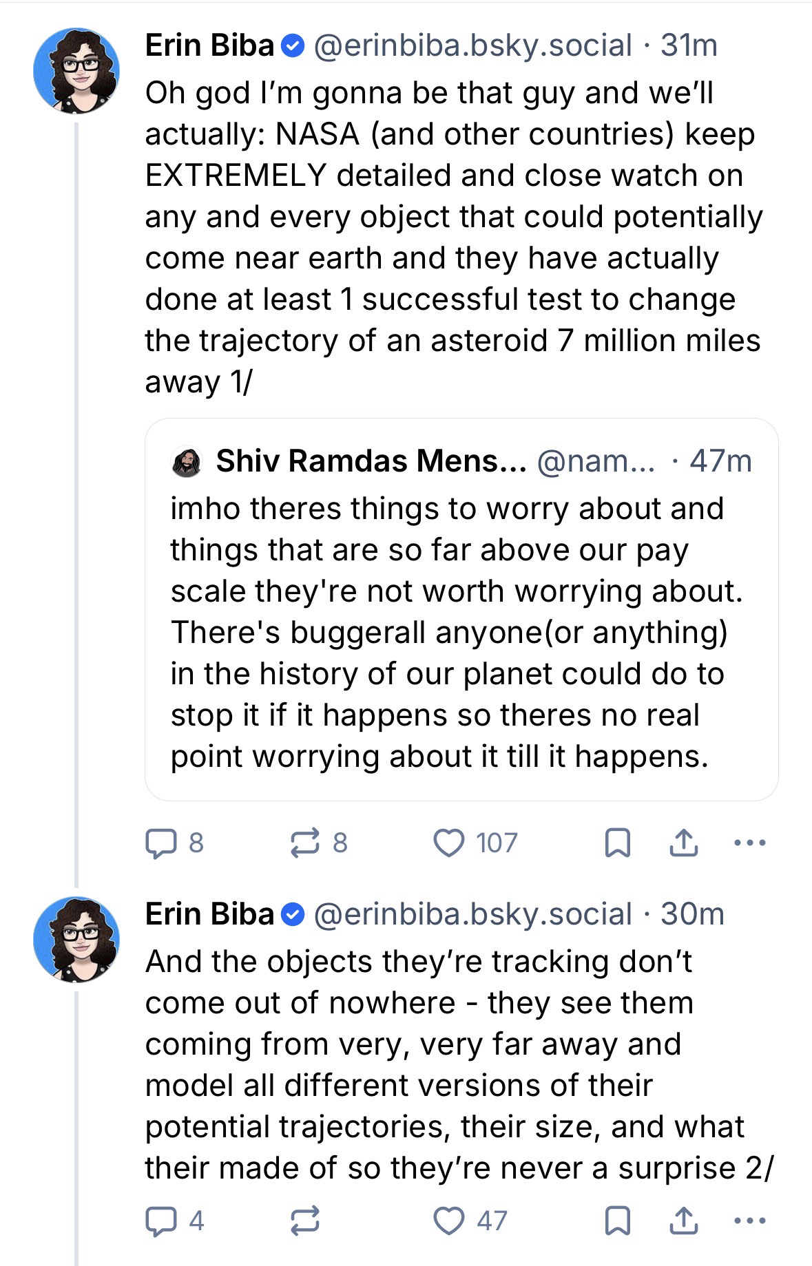Share the first post about asteroid tracking
Screen dimensions: 812x1266
684,843
